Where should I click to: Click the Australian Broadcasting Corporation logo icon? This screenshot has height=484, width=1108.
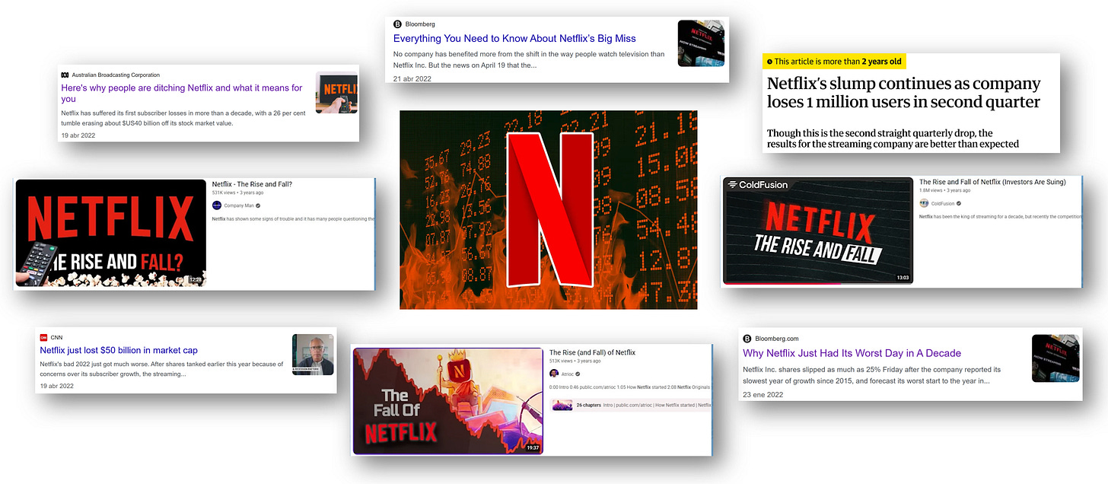(64, 75)
